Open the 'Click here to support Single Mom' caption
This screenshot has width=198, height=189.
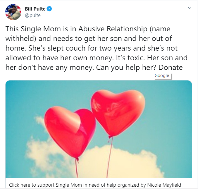pos(95,185)
